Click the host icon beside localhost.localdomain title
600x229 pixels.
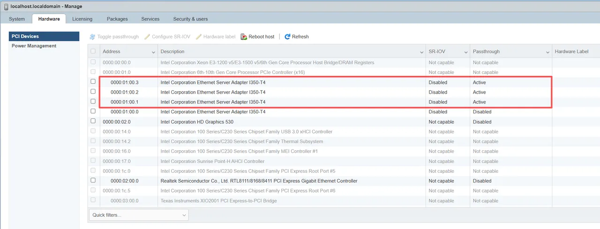pyautogui.click(x=6, y=6)
